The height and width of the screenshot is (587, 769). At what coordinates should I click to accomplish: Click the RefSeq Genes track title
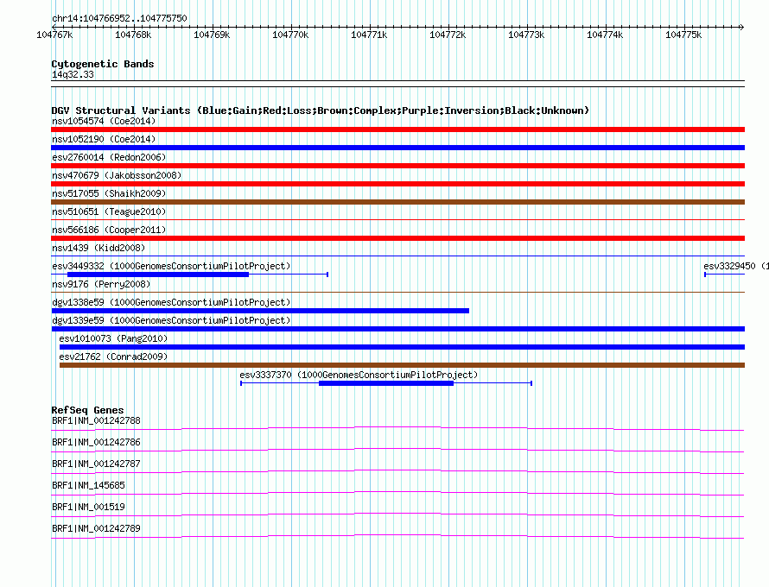[87, 410]
